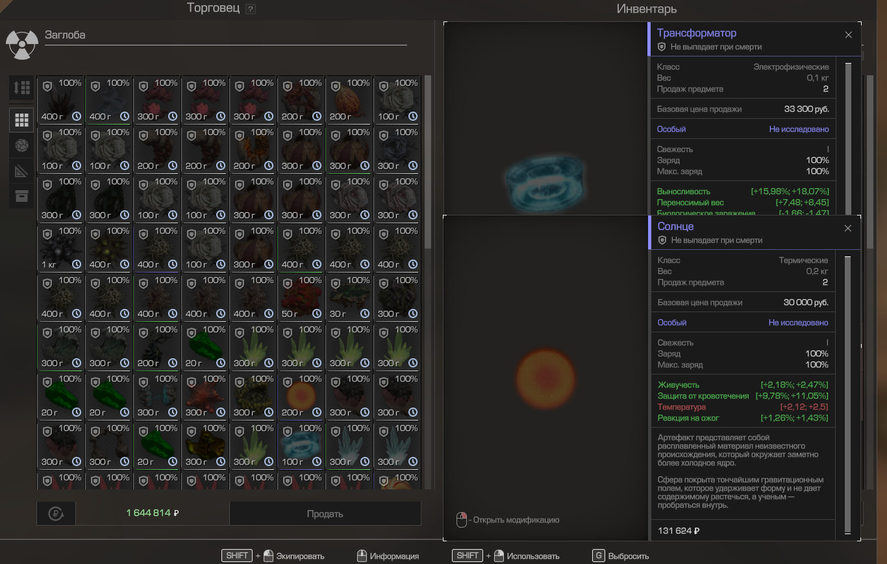Select the artifacts filter sphere icon
The image size is (887, 564).
tap(21, 145)
